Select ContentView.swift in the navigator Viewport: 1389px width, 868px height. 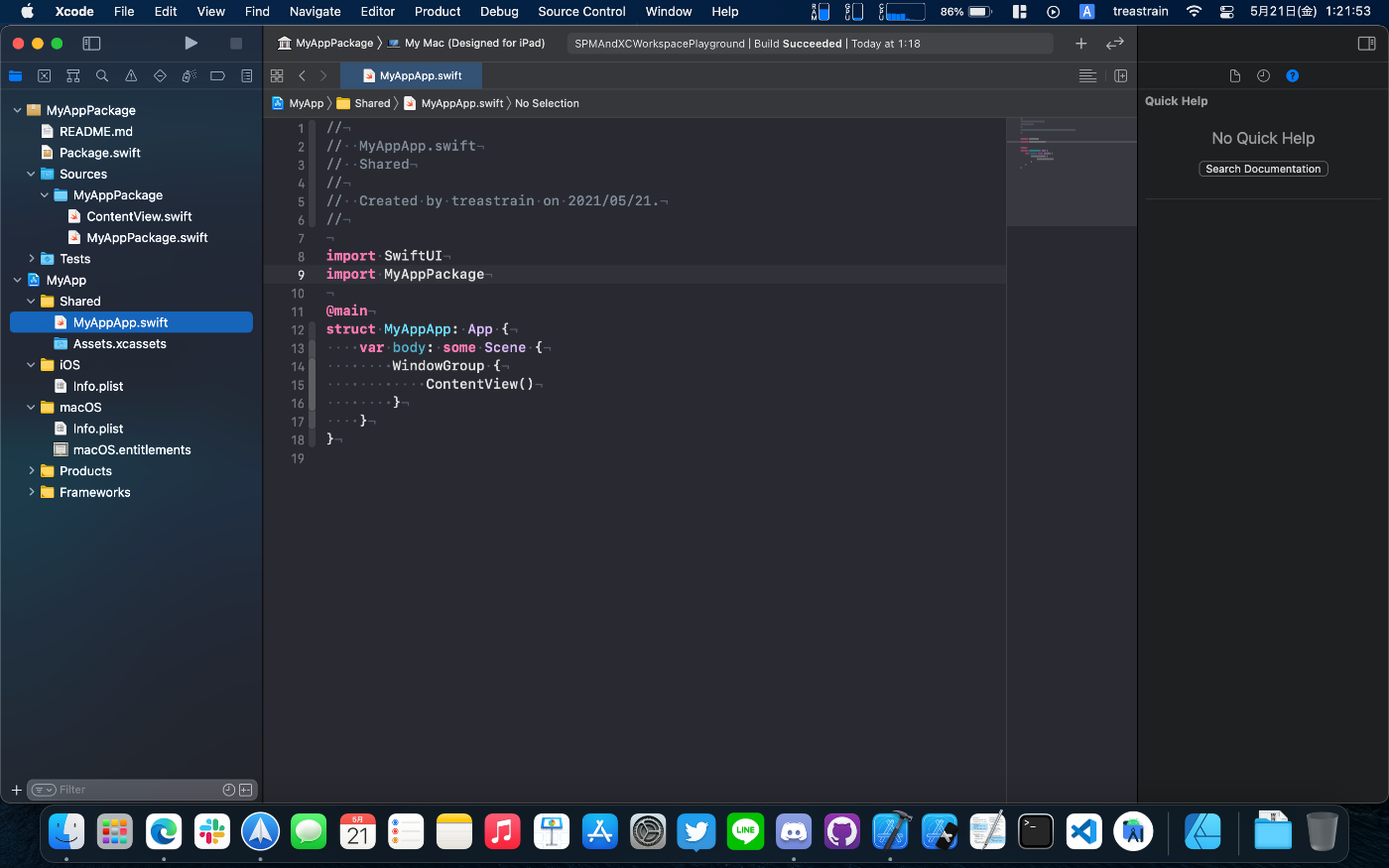[139, 216]
